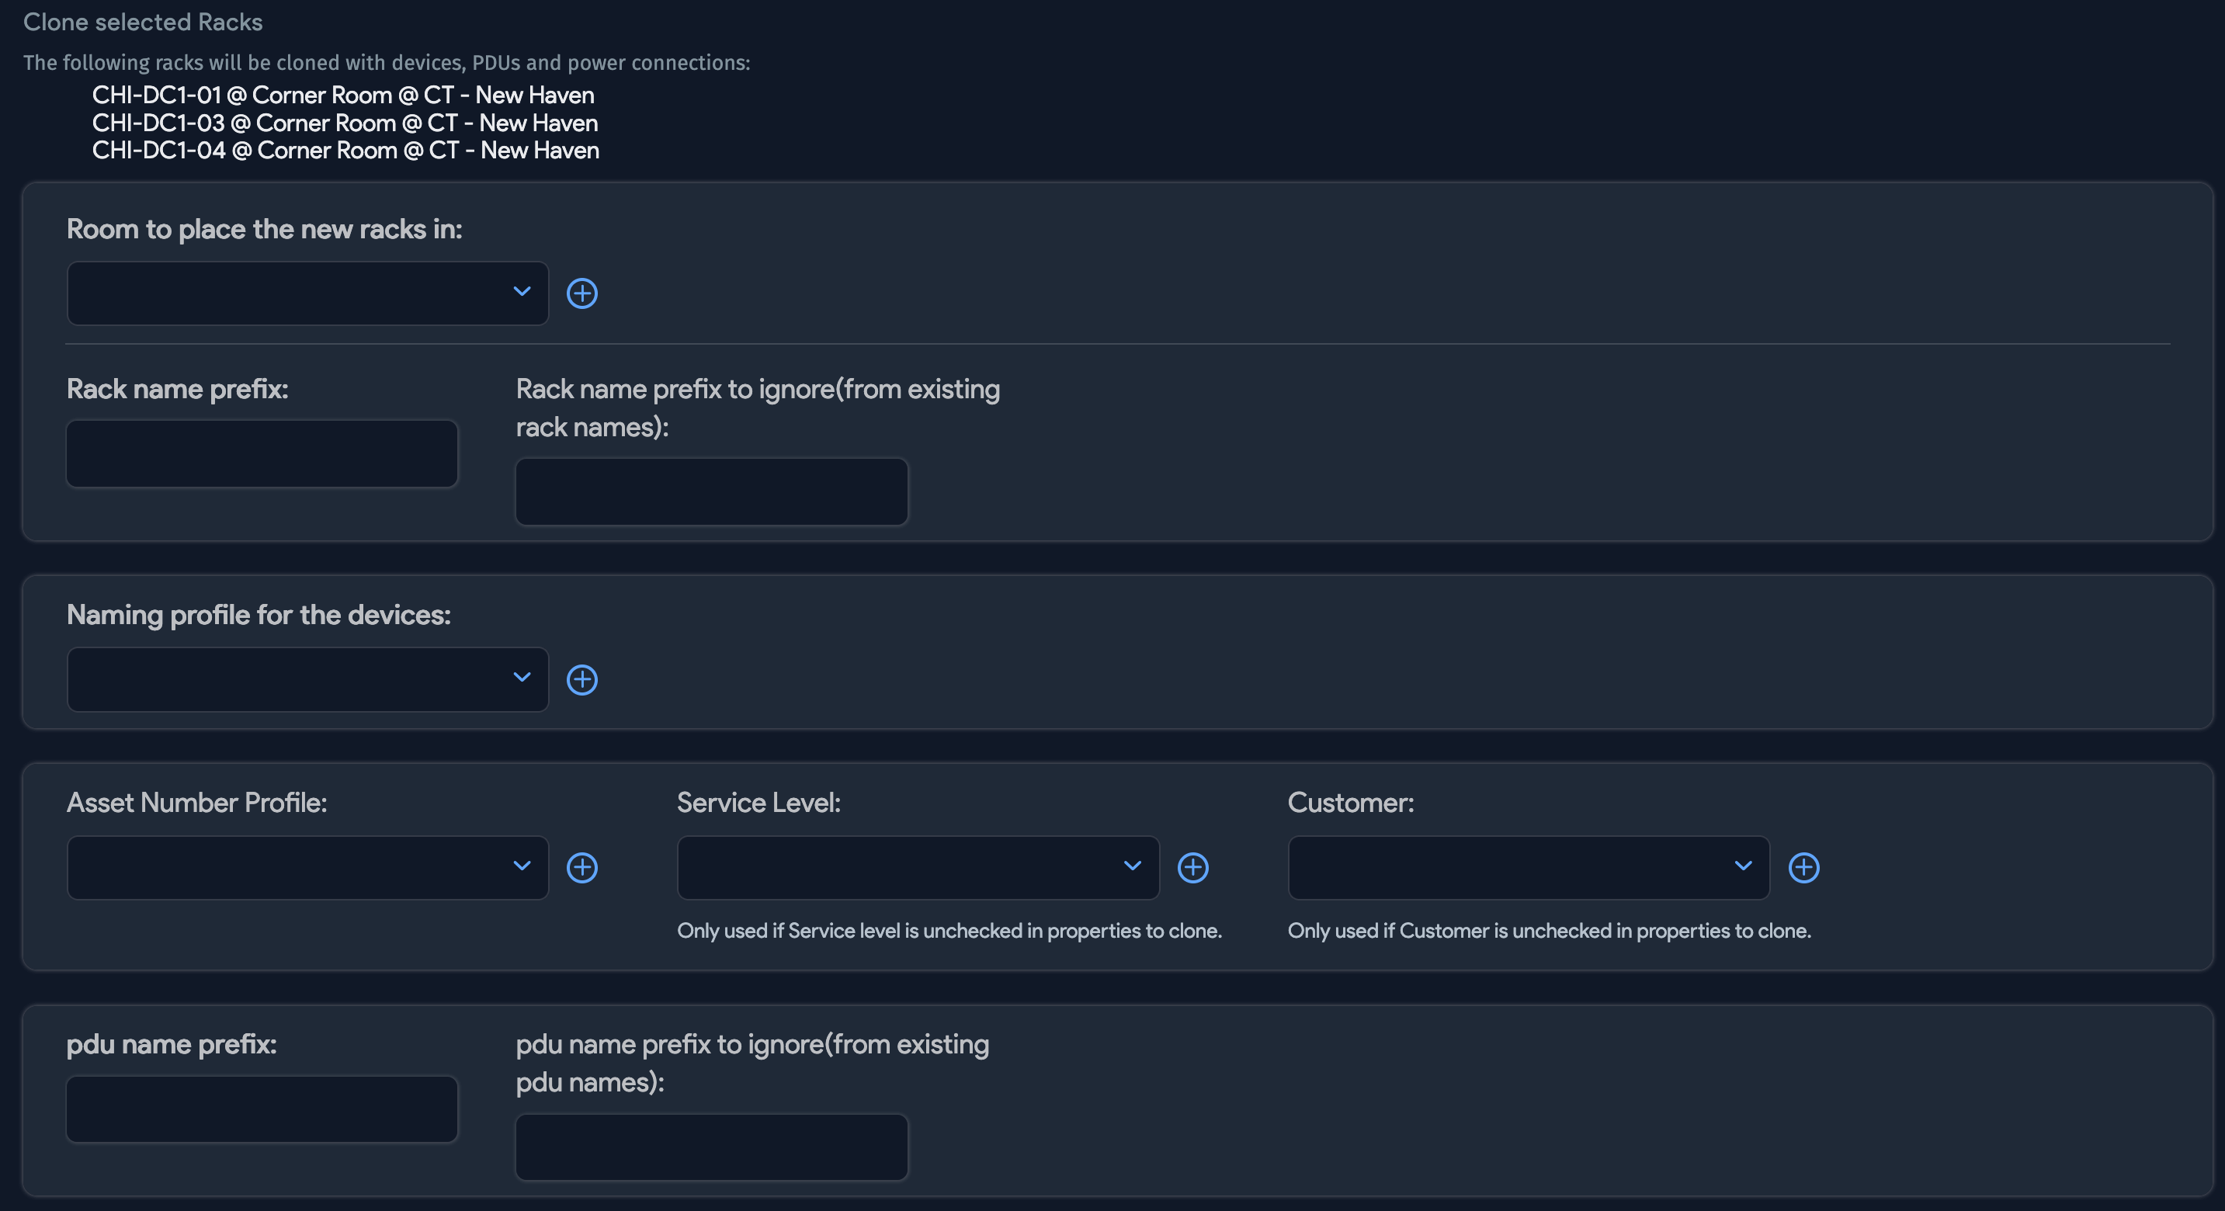
Task: Add a new Asset Number Profile with plus icon
Action: 582,868
